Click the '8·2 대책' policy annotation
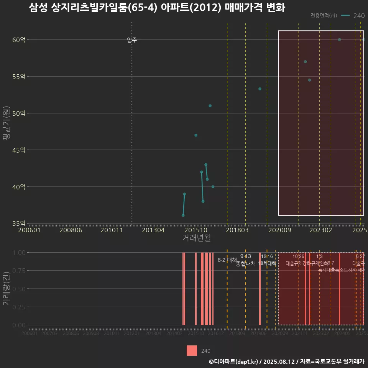 227,260
